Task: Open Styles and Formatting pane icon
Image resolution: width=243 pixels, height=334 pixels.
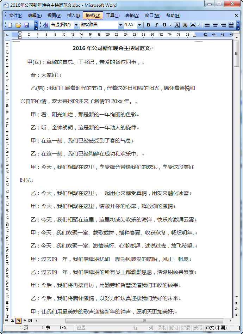Action: (45, 25)
